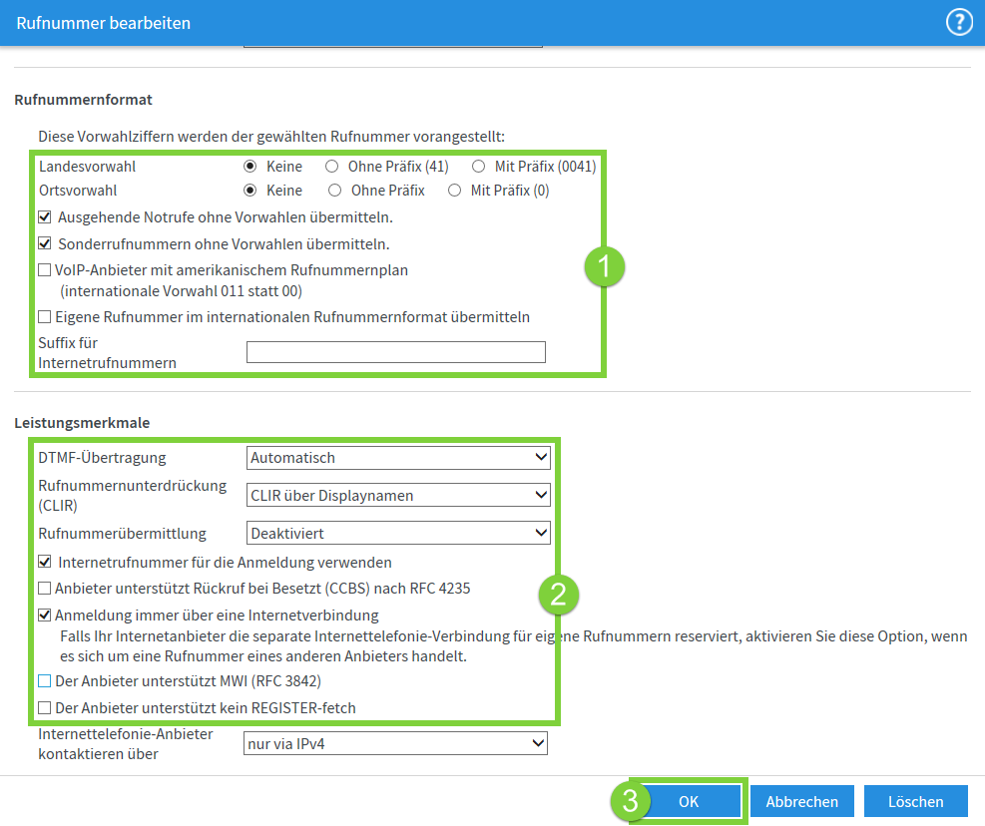Select Landesvorwahl 'Ohne Präfix (41)' option
The image size is (985, 826).
coord(331,167)
